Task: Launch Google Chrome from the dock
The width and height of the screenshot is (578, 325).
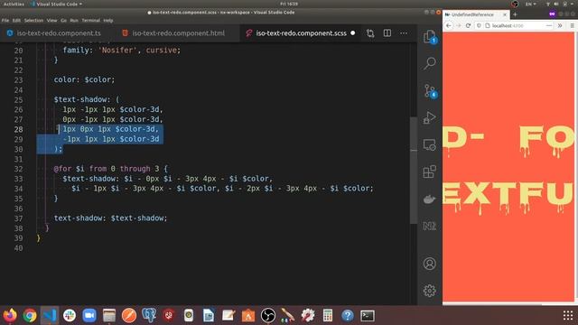Action: tap(30, 315)
